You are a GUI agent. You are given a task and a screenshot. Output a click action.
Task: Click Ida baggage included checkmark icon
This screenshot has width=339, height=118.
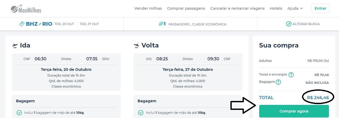(x=19, y=113)
